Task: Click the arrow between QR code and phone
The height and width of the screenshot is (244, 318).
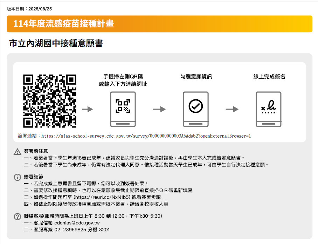Action: (88, 109)
